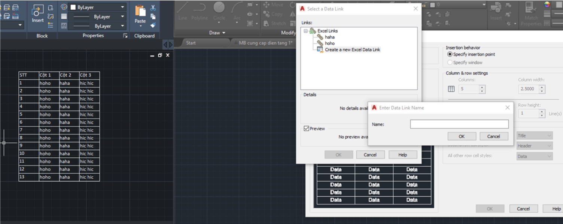563x224 pixels.
Task: Click the lineweight icon in left Properties panel
Action: pos(64,16)
